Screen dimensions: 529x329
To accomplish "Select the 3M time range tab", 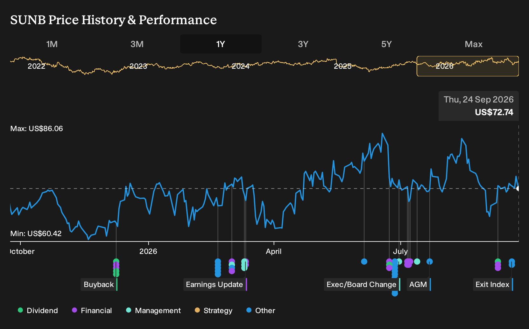I will [137, 44].
